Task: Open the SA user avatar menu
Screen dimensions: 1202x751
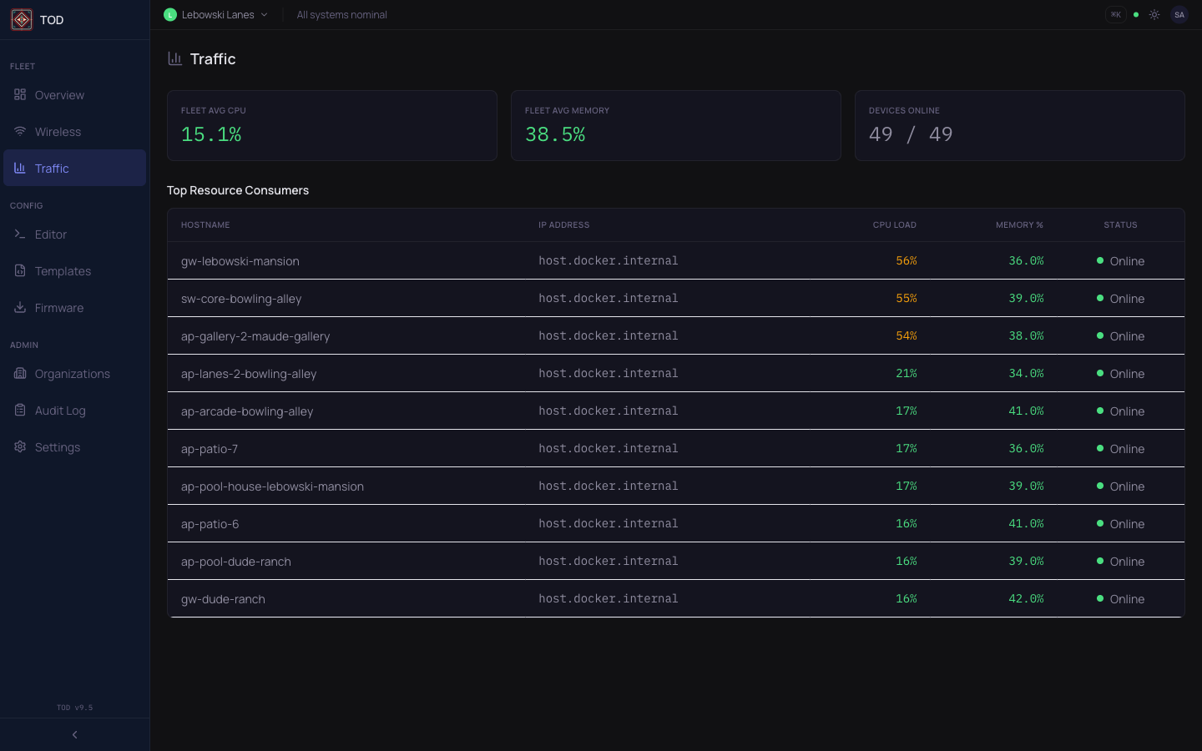Action: [x=1179, y=14]
